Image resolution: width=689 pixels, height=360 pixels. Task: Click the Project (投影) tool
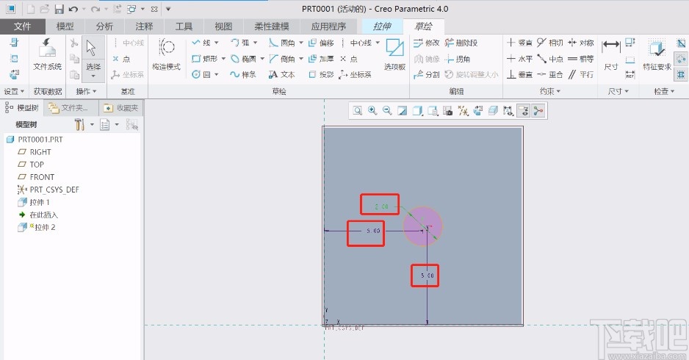pos(321,74)
